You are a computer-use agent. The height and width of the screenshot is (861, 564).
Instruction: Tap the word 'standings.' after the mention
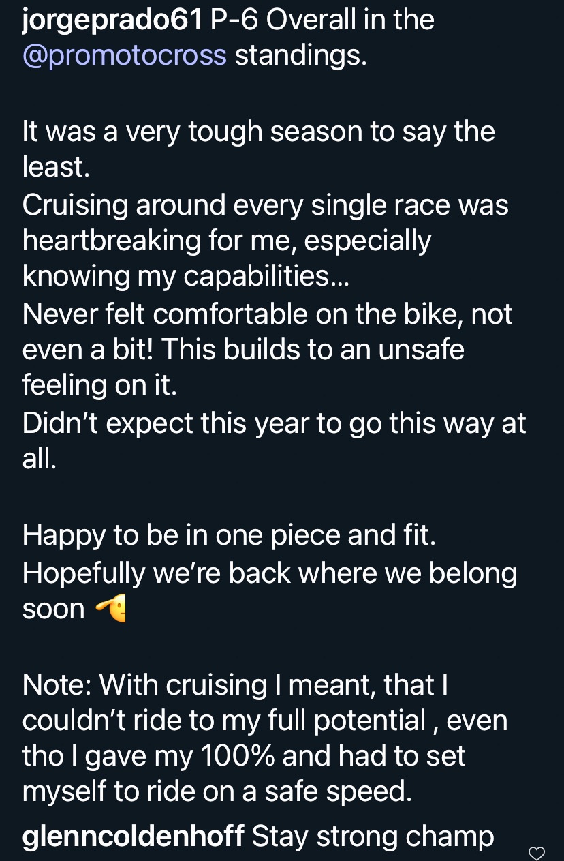(x=301, y=55)
